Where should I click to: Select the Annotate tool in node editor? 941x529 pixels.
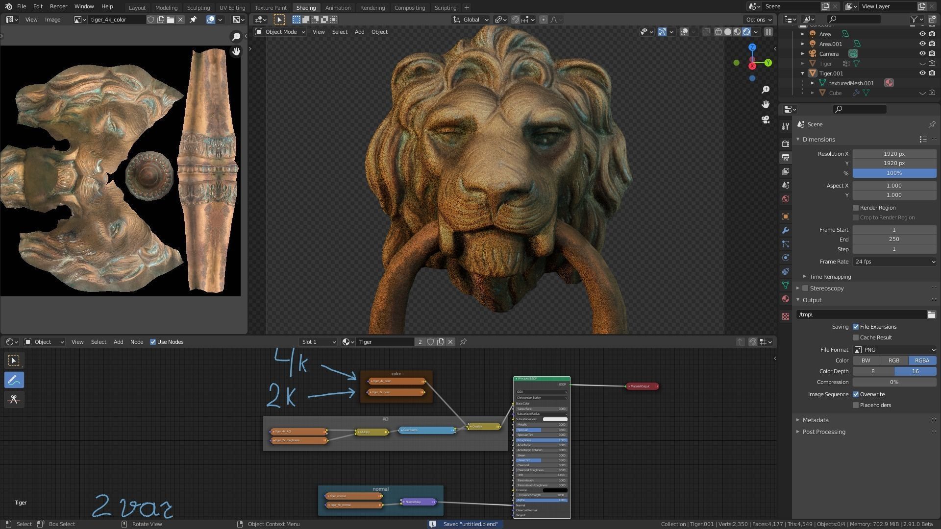(x=14, y=380)
